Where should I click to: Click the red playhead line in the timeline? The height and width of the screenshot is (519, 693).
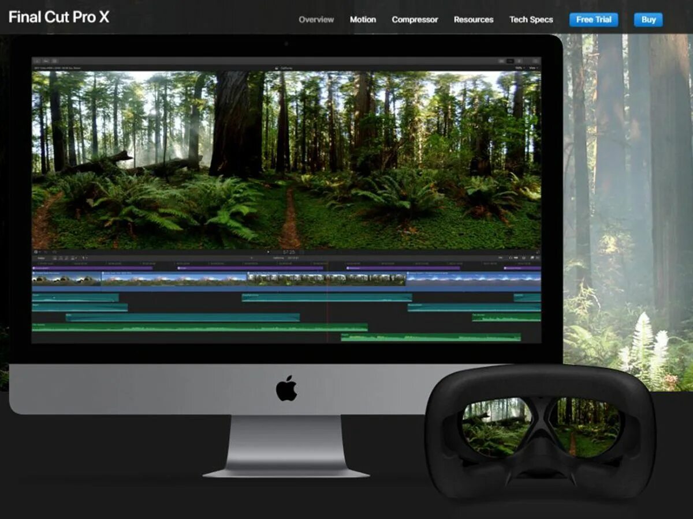pos(327,303)
